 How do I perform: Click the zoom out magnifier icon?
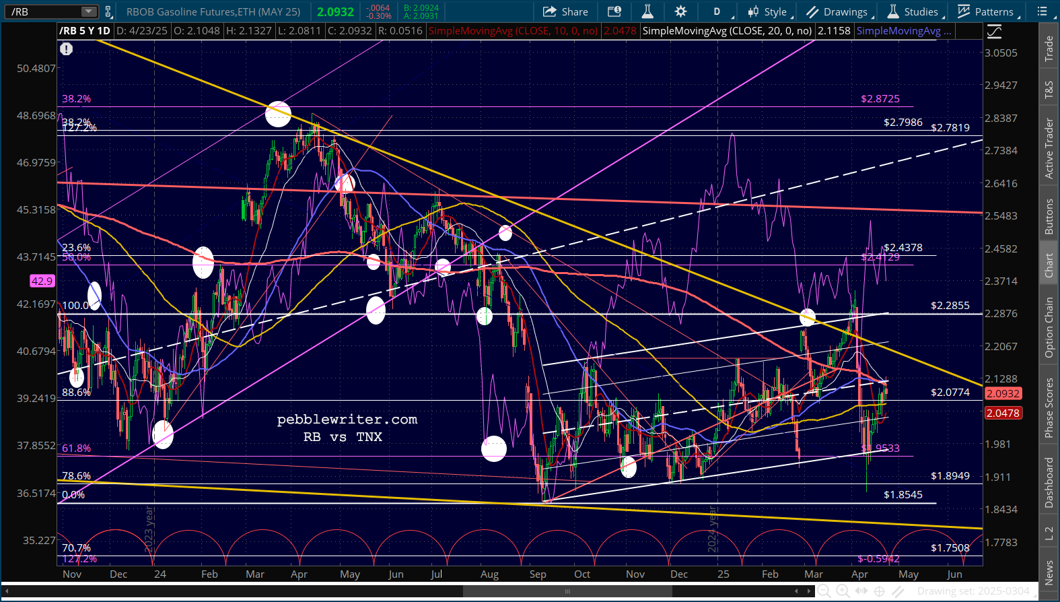tap(824, 591)
